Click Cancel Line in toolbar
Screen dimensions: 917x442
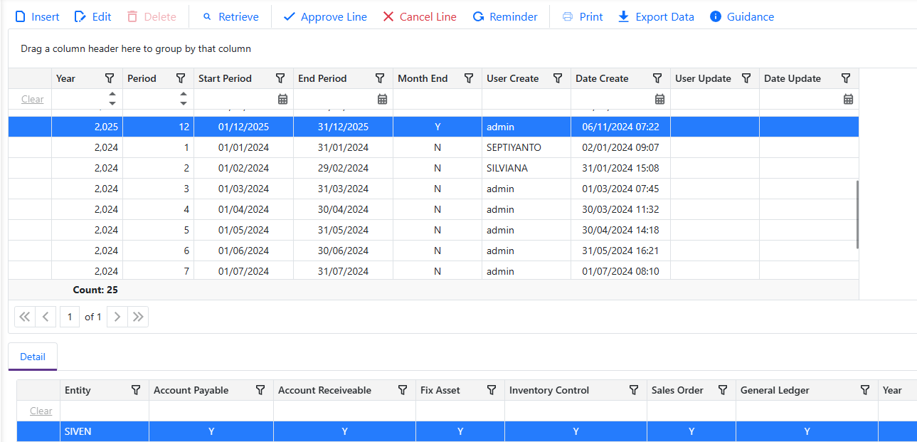tap(420, 16)
